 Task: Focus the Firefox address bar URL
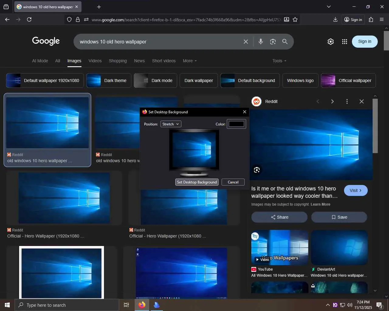click(186, 20)
